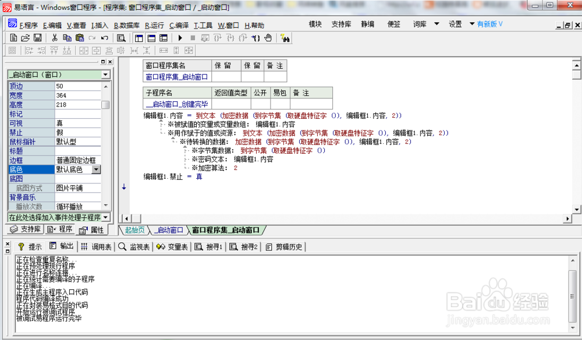Open the V.查看 menu
The height and width of the screenshot is (340, 582).
pyautogui.click(x=76, y=25)
